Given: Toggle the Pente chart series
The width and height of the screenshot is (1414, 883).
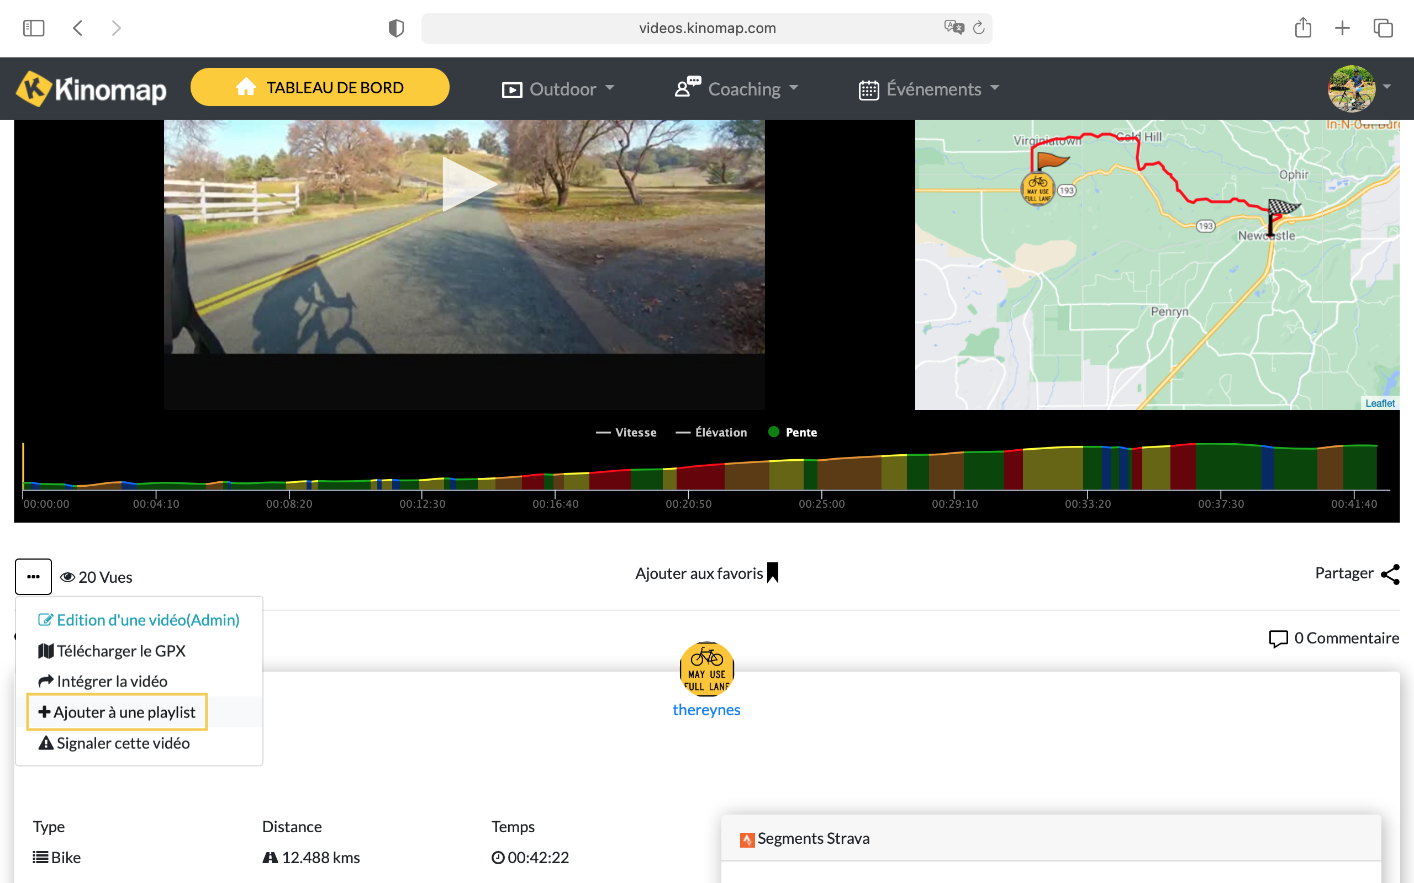Looking at the screenshot, I should click(792, 432).
